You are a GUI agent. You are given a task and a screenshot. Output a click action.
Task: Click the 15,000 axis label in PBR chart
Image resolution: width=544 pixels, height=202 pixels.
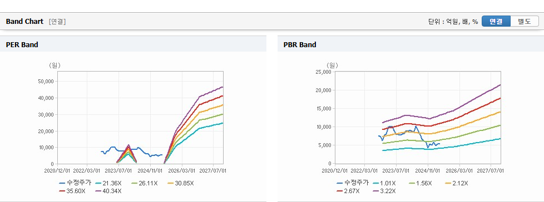pyautogui.click(x=323, y=109)
